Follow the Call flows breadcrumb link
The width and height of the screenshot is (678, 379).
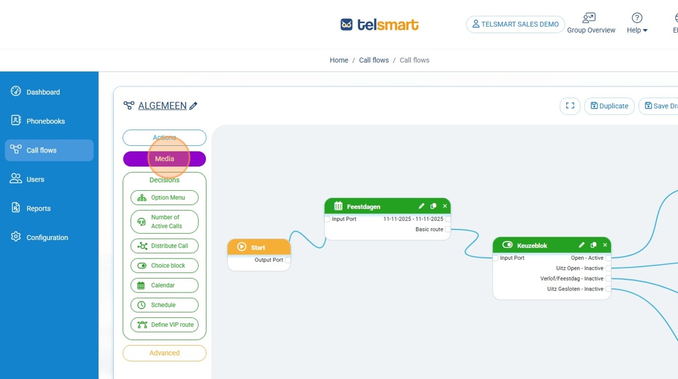374,60
